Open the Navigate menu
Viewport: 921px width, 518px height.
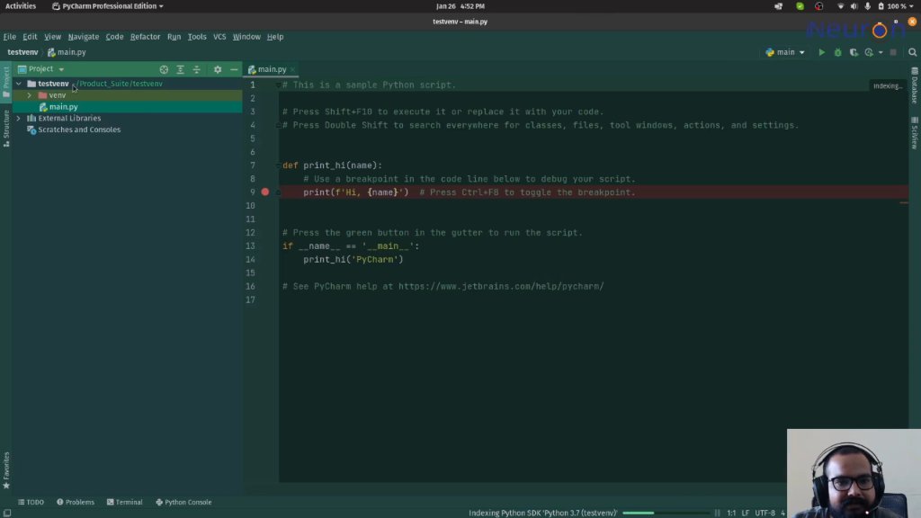(84, 36)
